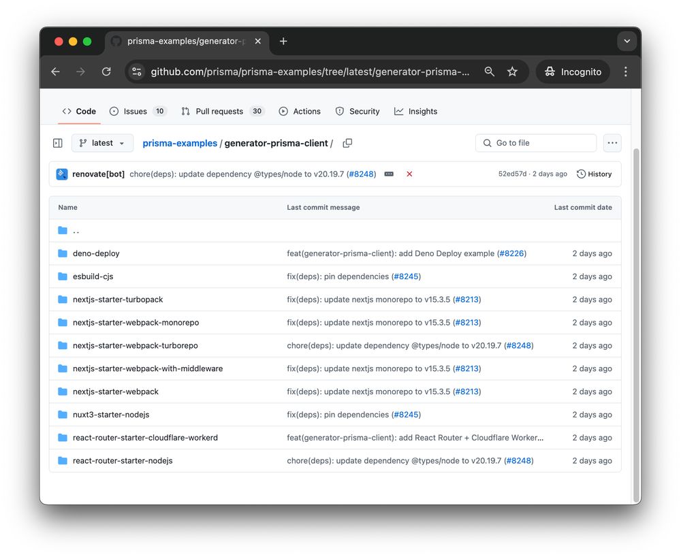681x557 pixels.
Task: Click the Issues count badge 10
Action: [160, 112]
